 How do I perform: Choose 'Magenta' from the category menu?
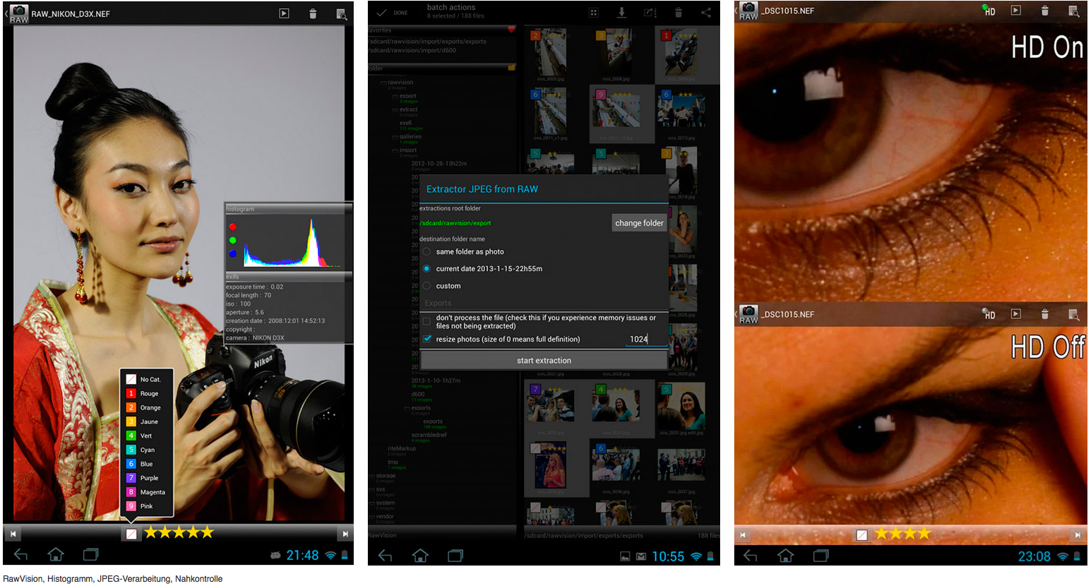point(152,492)
